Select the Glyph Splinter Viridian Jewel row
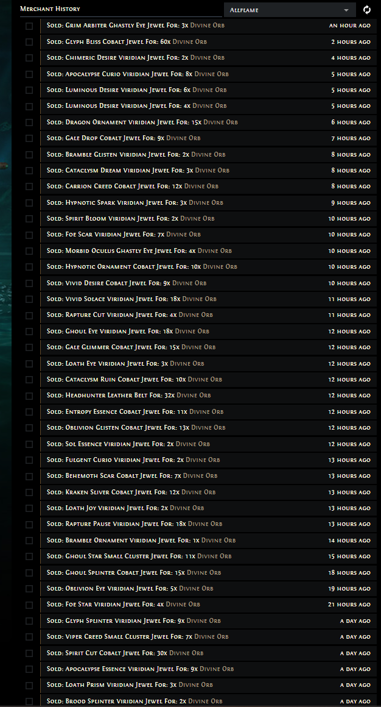This screenshot has width=381, height=707. [x=209, y=621]
